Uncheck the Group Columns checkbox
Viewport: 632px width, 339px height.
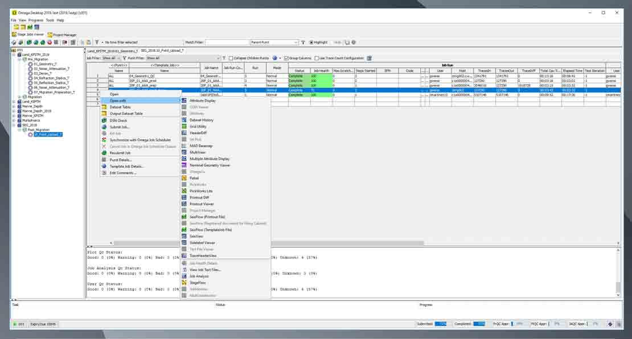pos(286,58)
